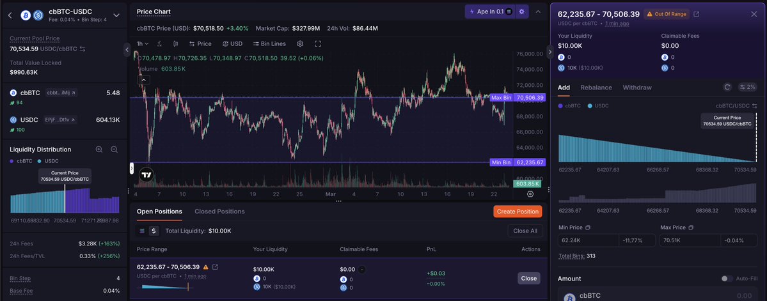Select the Rebalance tab

click(596, 88)
